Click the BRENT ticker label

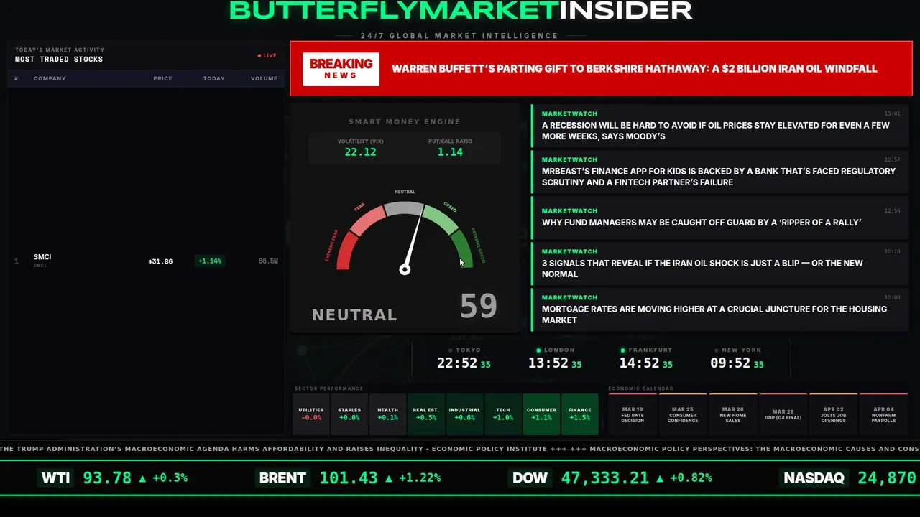tap(282, 478)
